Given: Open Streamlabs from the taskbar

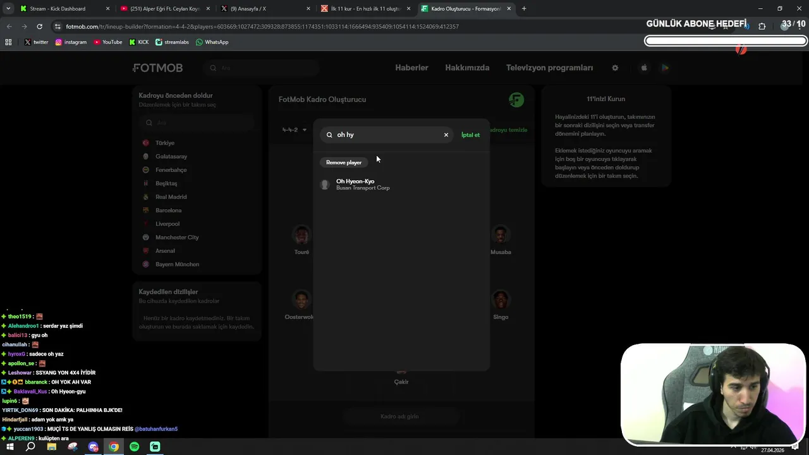Looking at the screenshot, I should point(155,447).
